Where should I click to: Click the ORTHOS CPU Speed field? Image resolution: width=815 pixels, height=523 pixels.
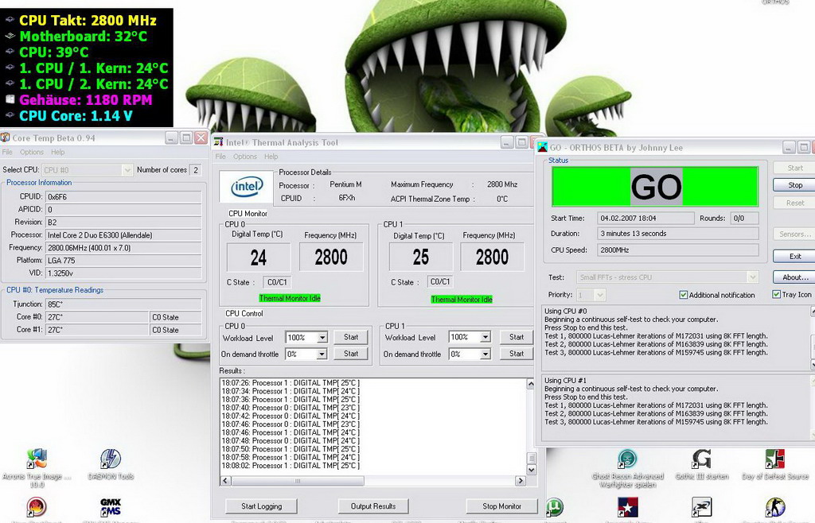pyautogui.click(x=677, y=250)
